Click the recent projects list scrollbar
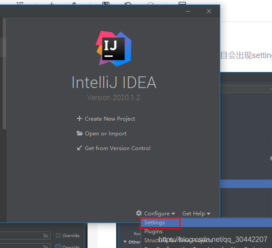The height and width of the screenshot is (248, 272). 4,73
